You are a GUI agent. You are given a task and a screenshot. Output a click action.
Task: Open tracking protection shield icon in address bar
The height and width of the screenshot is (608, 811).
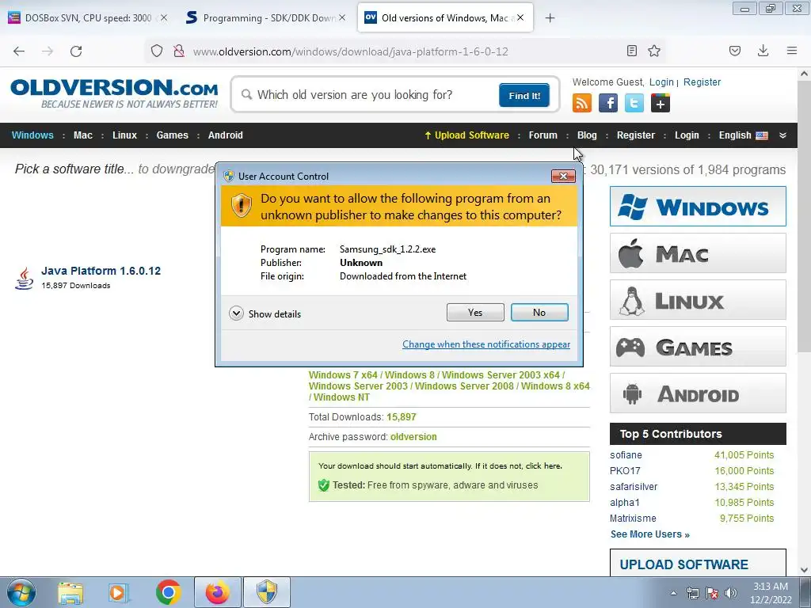tap(157, 51)
